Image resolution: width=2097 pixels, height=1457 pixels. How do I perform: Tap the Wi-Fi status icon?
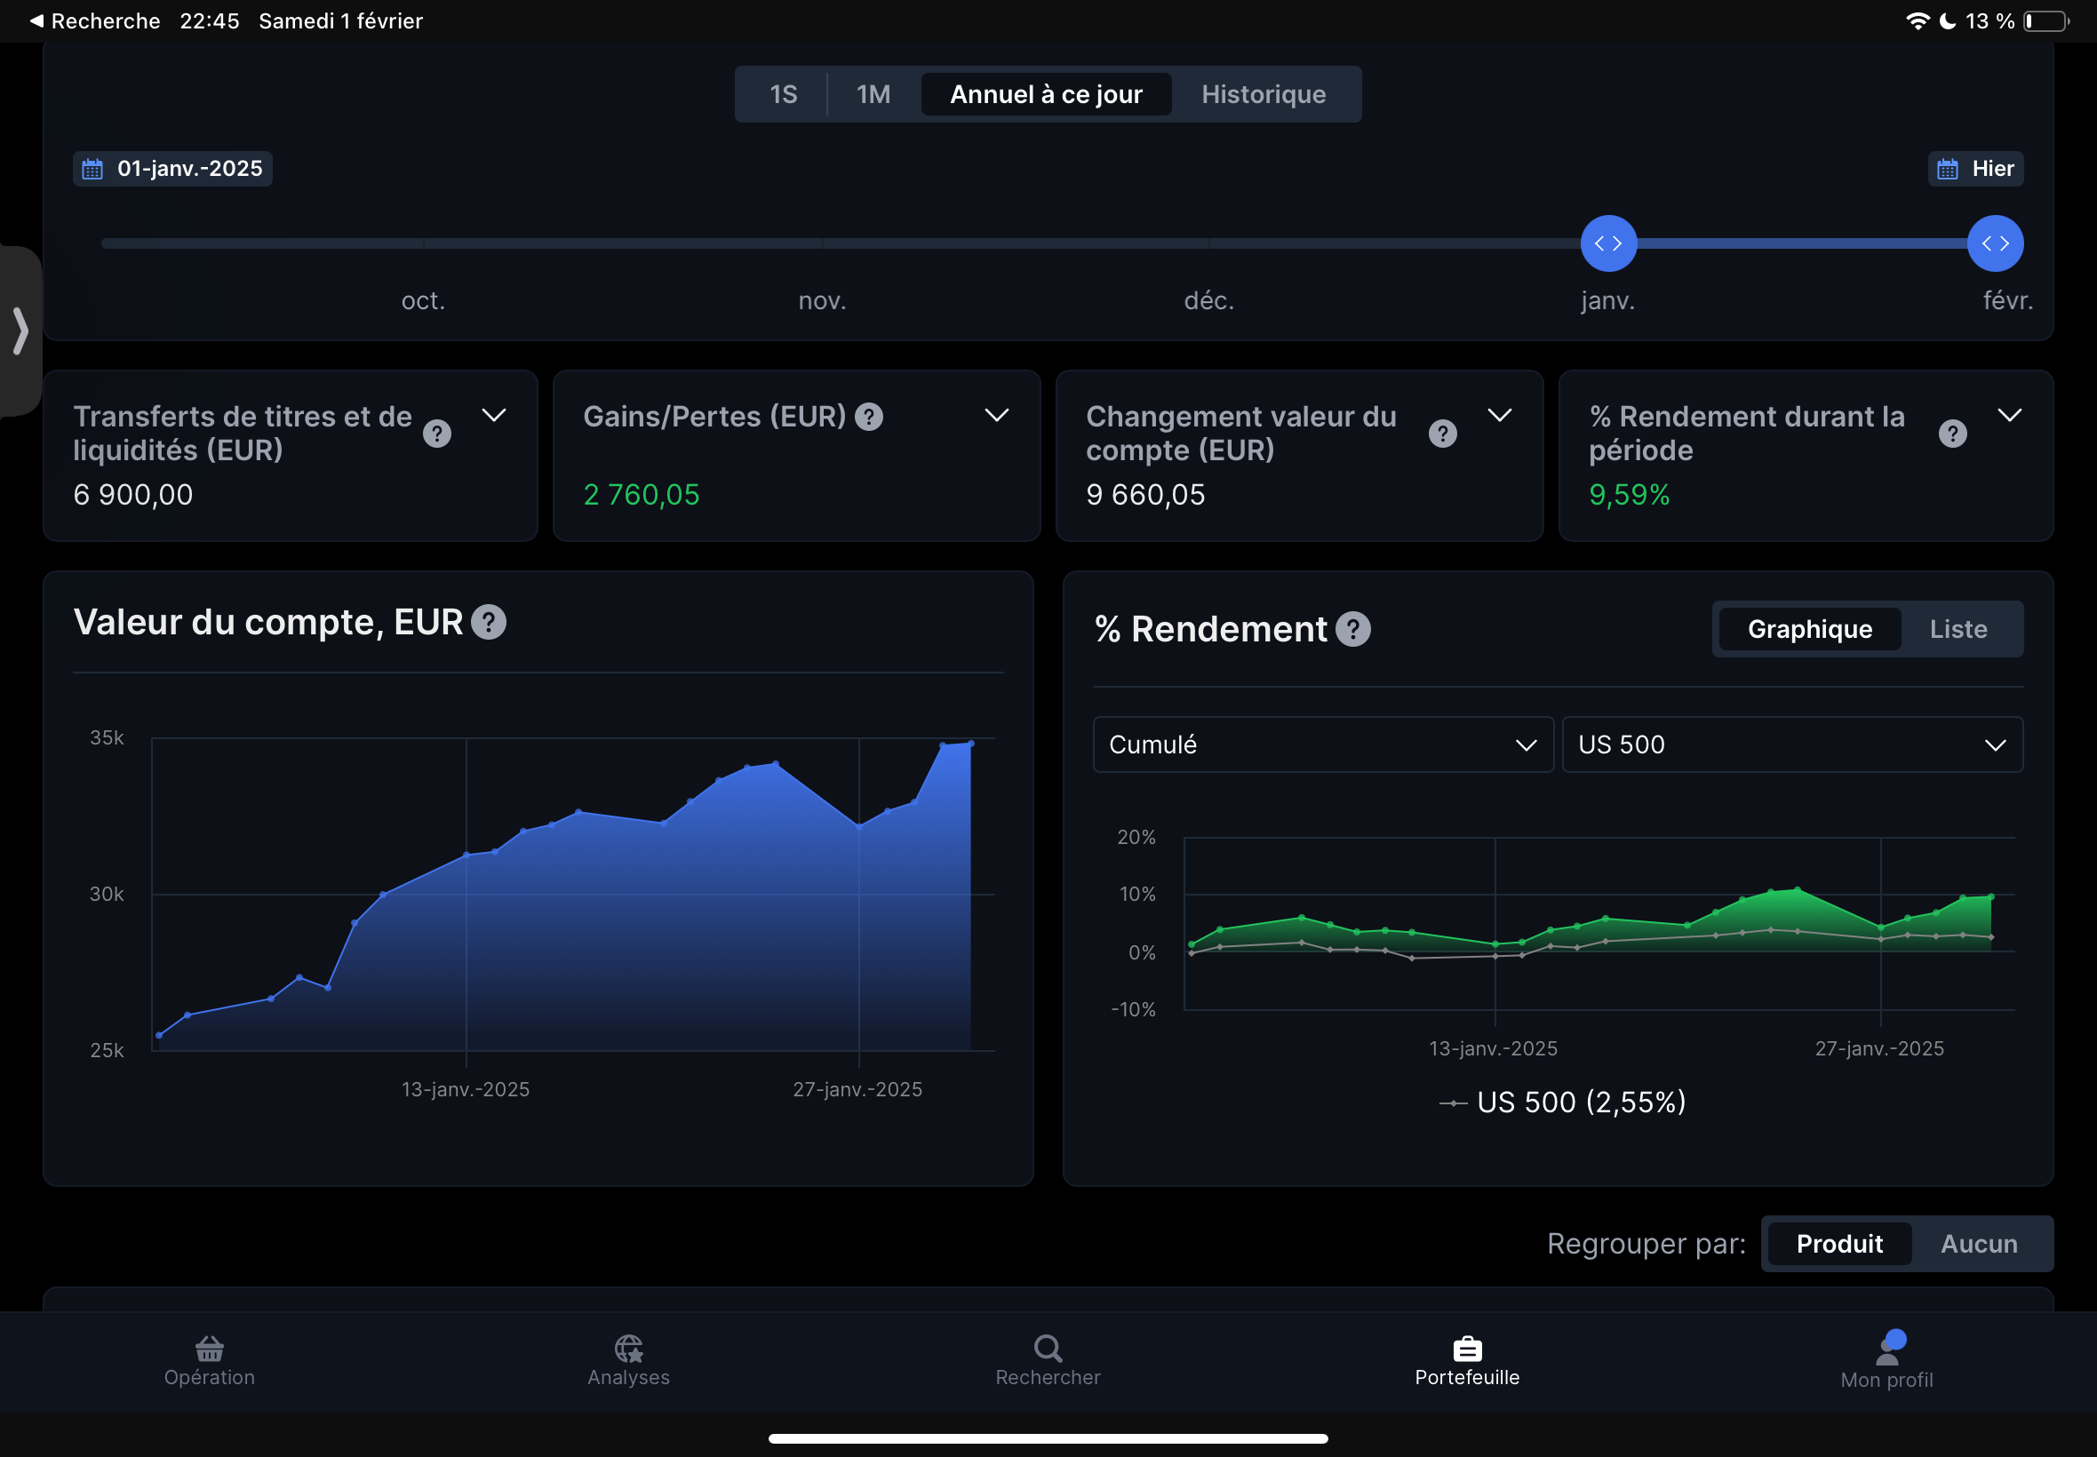pos(1918,20)
